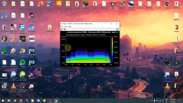Open the LibreOffice desktop shortcut
Viewport: 183px width, 103px height.
pyautogui.click(x=13, y=64)
